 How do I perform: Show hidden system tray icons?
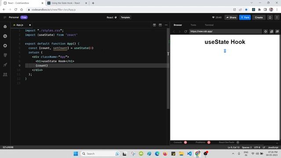click(233, 154)
